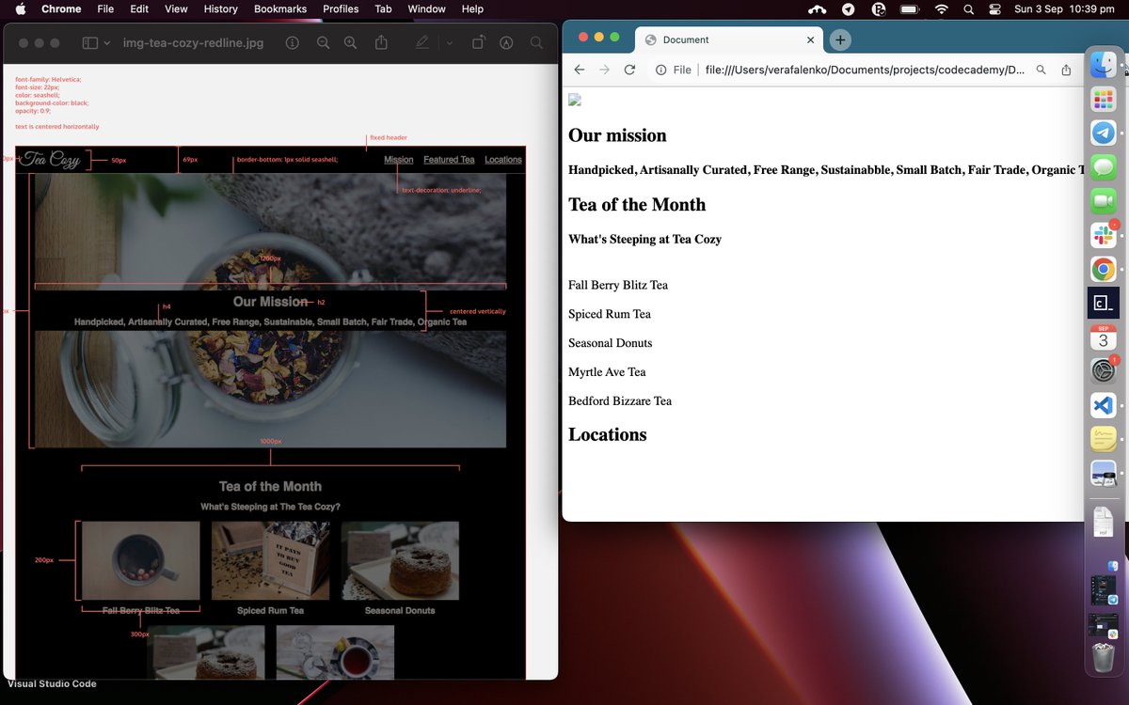Viewport: 1129px width, 705px height.
Task: Open Telegram from the Dock
Action: 1104,133
